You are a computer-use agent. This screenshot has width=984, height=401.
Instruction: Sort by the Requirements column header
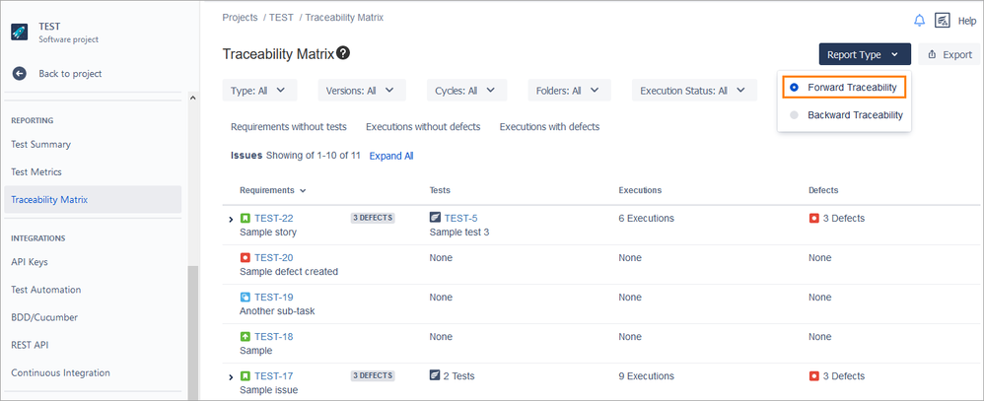tap(272, 190)
